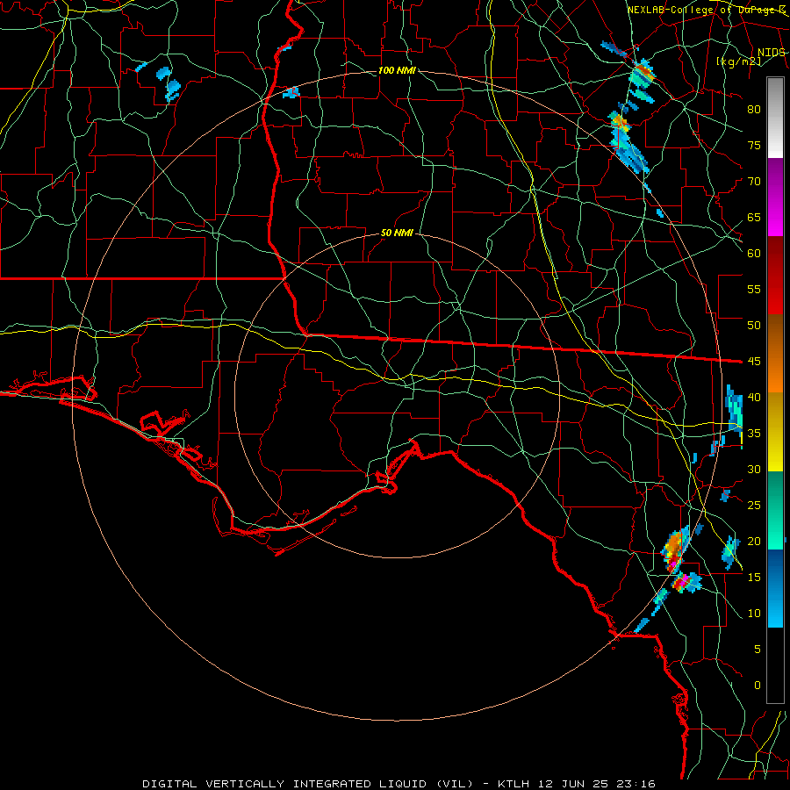Click the 75 value on the color scale
Viewport: 790px width, 790px height.
tap(754, 145)
